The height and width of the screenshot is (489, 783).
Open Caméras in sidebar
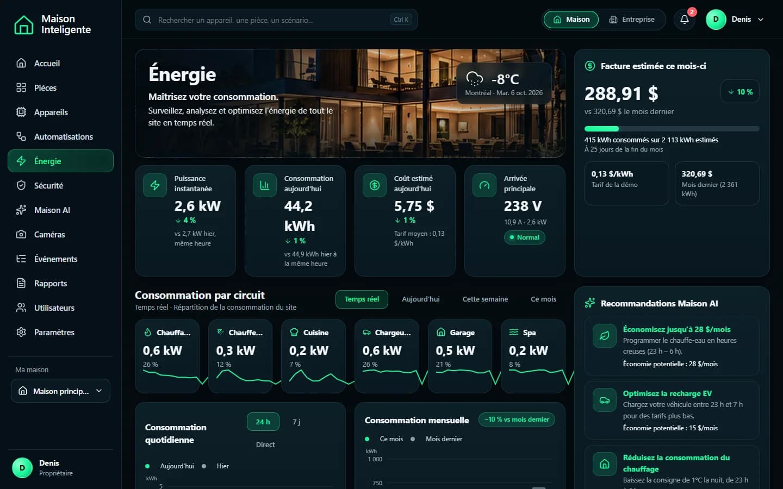coord(60,234)
